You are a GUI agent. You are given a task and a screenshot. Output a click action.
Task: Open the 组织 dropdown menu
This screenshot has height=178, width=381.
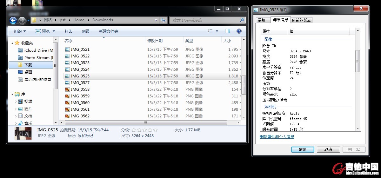(20, 31)
